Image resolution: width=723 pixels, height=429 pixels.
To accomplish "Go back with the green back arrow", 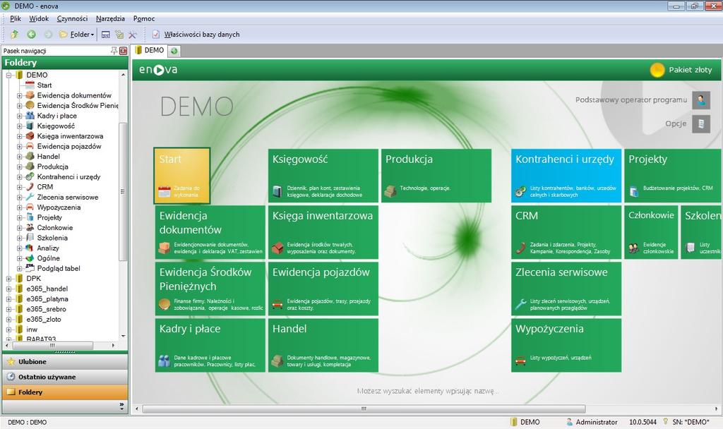I will click(31, 34).
